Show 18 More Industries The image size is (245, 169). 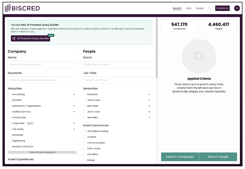point(42,152)
